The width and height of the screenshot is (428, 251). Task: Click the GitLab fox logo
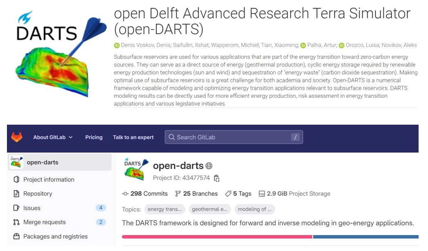click(x=17, y=137)
